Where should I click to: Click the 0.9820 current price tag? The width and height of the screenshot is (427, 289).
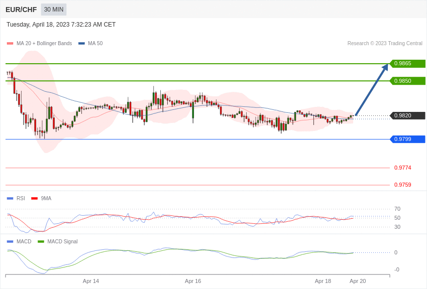coord(408,115)
